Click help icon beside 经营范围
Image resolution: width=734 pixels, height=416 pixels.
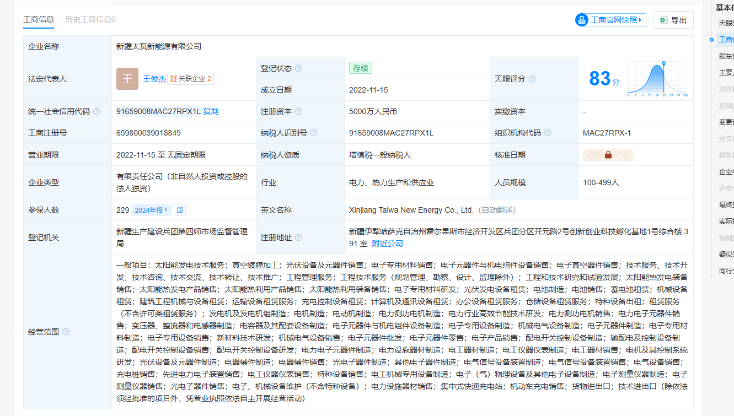[66, 332]
